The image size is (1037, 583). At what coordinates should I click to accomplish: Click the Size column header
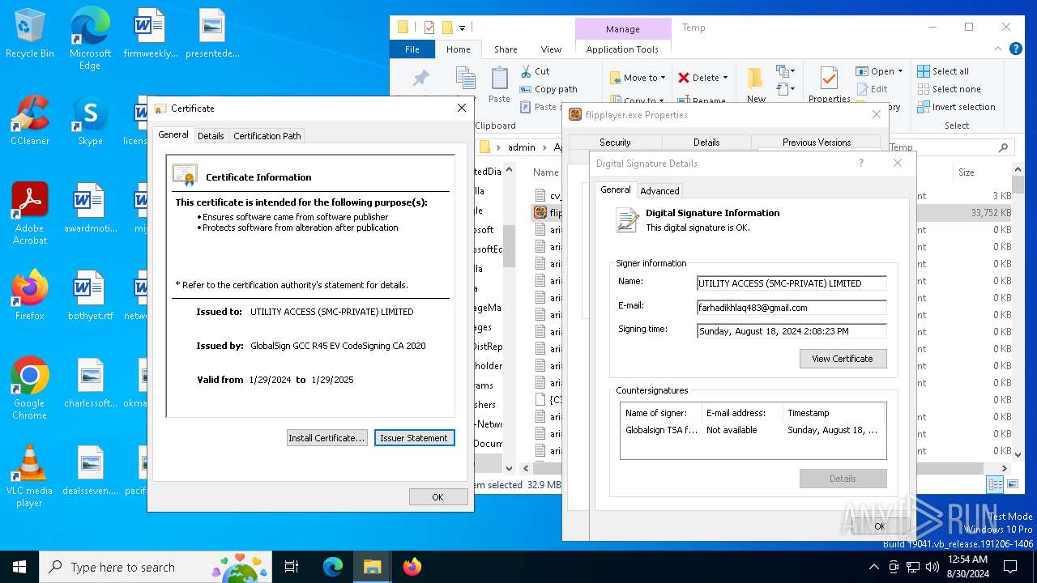pos(967,172)
